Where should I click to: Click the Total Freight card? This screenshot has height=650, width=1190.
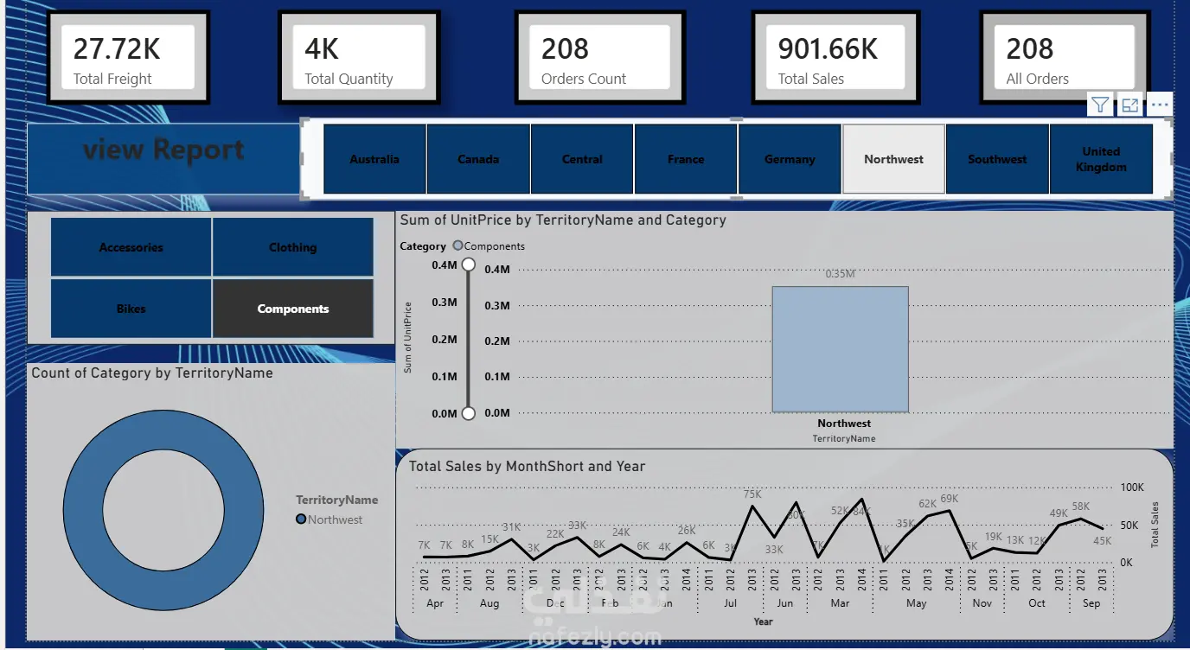128,58
